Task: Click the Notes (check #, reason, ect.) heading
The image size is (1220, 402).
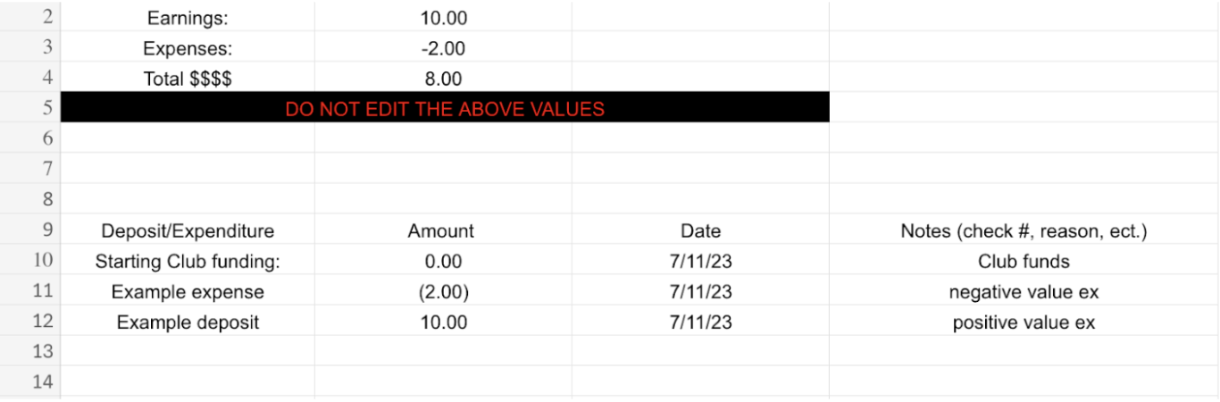Action: (1024, 231)
